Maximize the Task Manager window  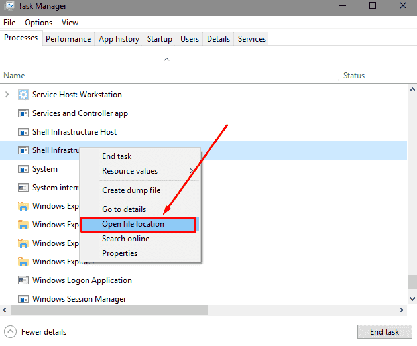373,5
